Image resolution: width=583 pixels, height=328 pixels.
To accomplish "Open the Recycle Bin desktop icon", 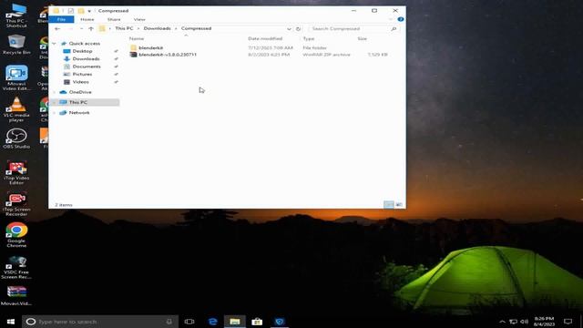I will 16,45.
